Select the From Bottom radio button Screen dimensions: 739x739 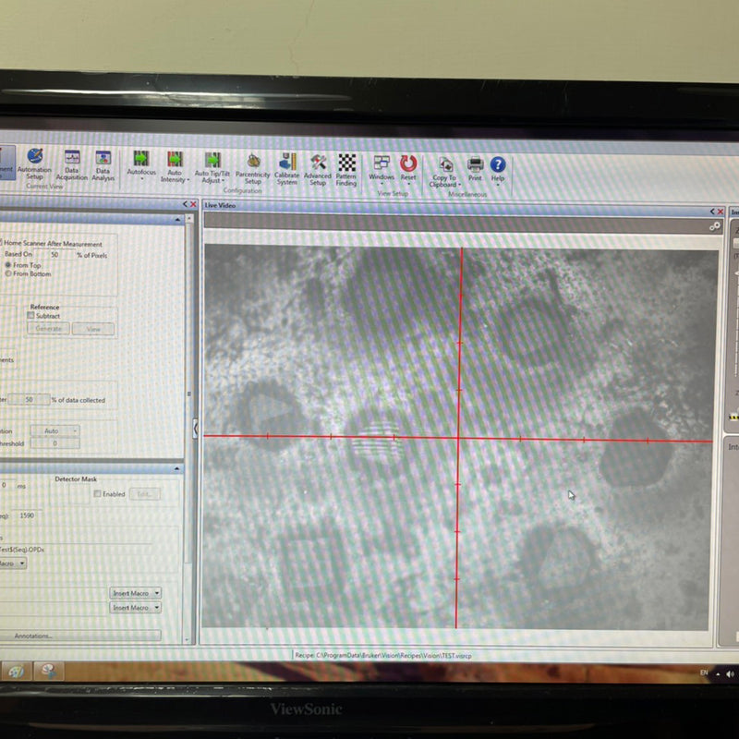[8, 273]
